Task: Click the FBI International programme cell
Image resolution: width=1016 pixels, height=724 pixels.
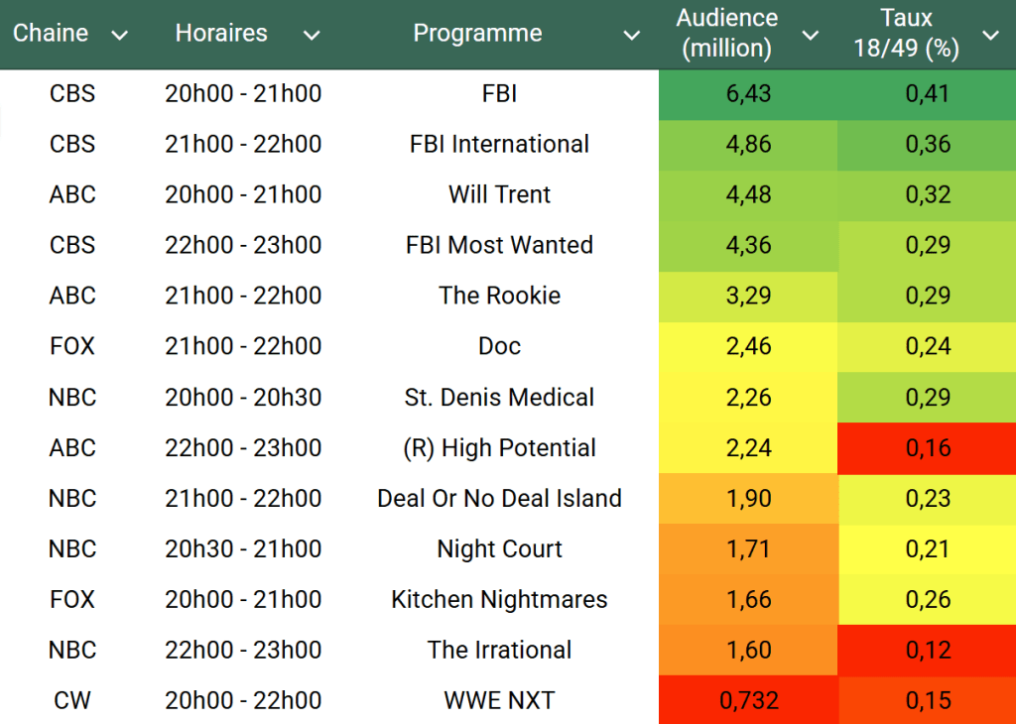Action: 499,145
